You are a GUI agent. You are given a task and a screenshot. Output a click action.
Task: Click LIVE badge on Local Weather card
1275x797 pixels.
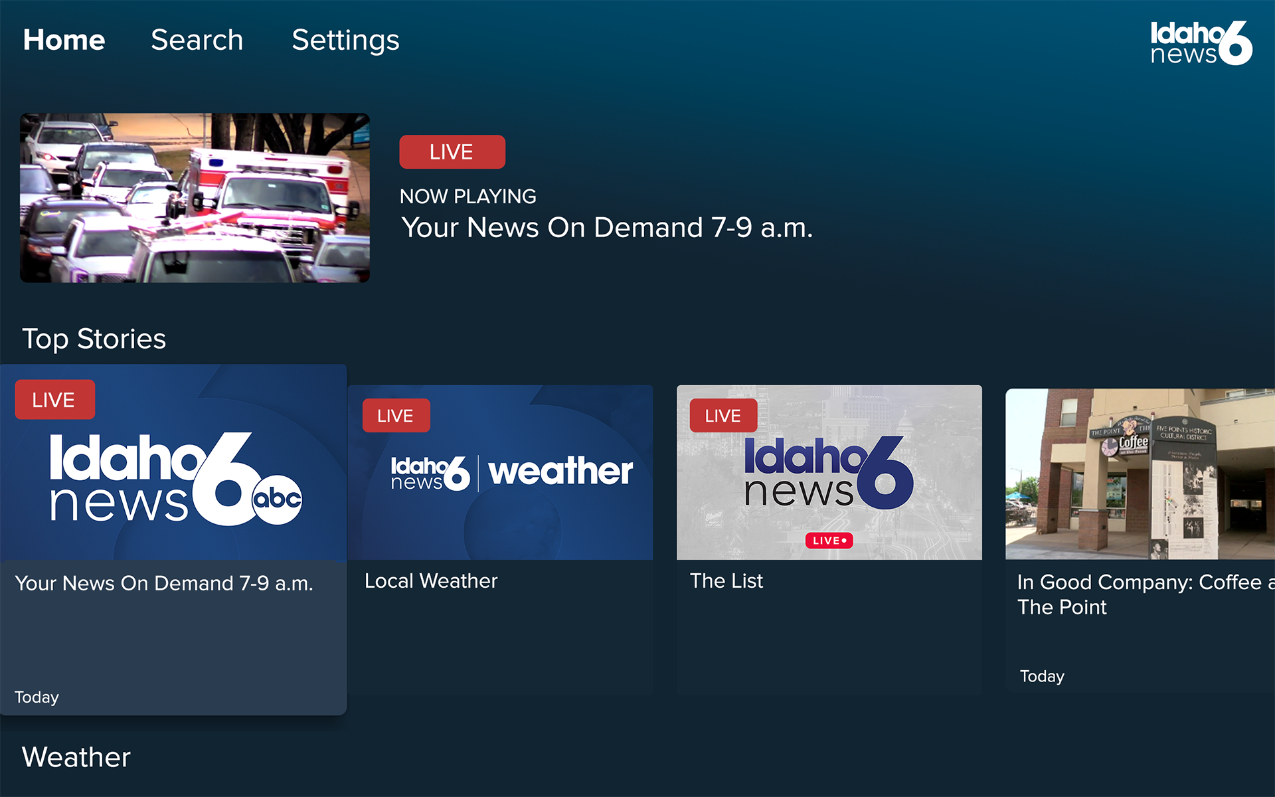[x=396, y=416]
